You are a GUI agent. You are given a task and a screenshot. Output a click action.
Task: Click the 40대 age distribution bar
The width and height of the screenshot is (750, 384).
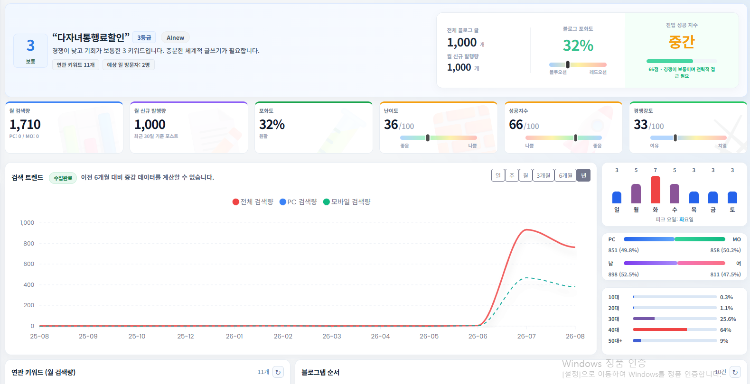click(x=675, y=329)
